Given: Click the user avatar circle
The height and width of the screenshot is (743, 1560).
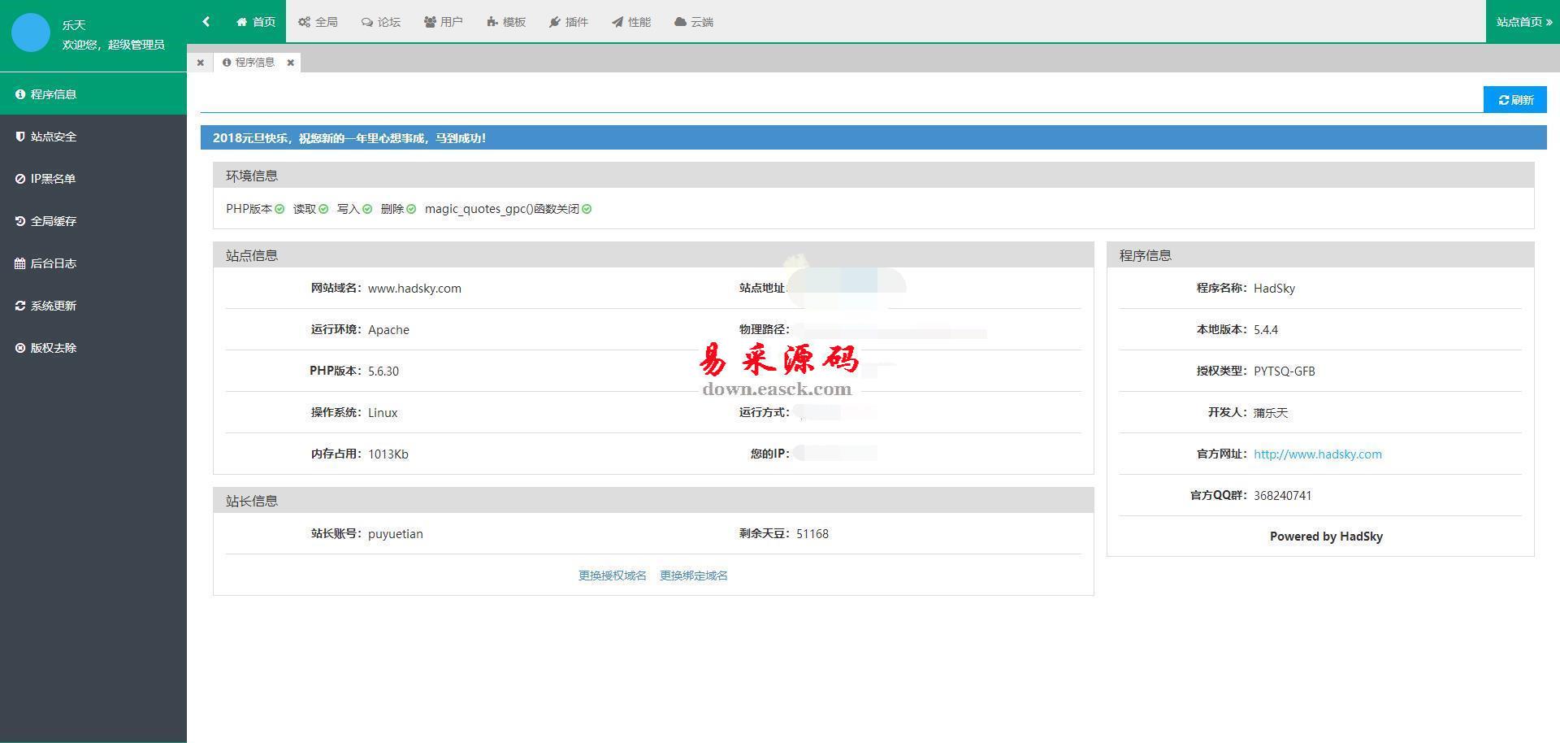Looking at the screenshot, I should coord(31,33).
